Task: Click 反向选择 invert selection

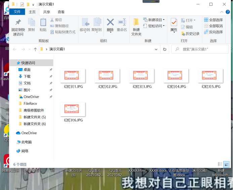Action: (213, 32)
